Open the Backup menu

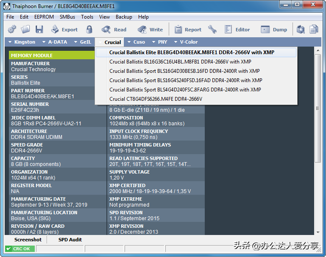(x=124, y=17)
